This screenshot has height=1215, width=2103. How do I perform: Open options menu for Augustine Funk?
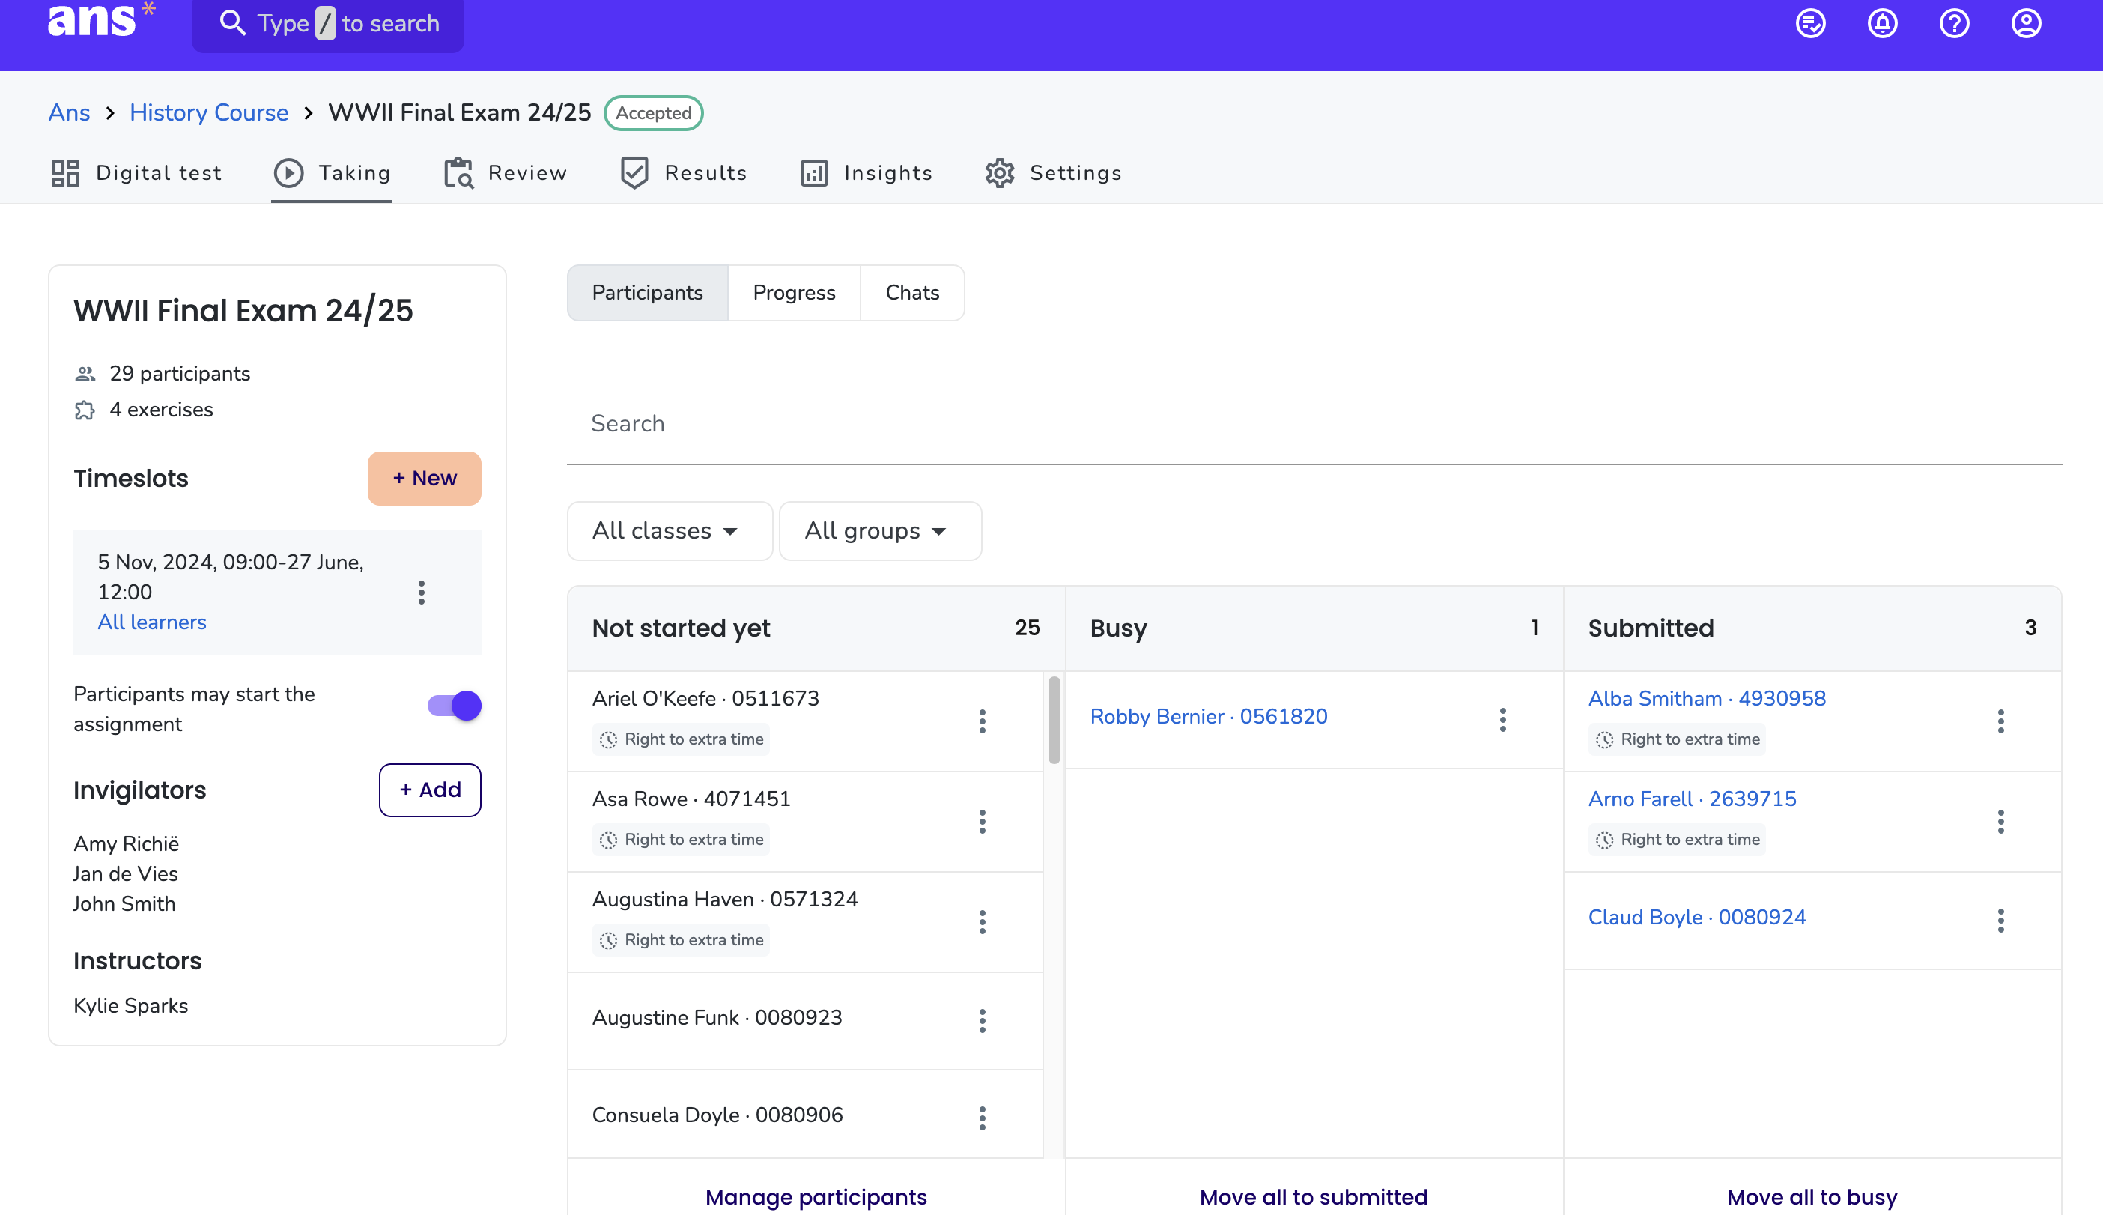982,1020
